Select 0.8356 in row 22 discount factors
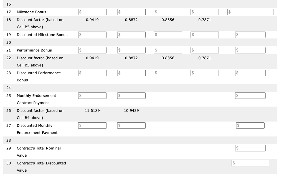Image resolution: width=284 pixels, height=178 pixels. pos(168,58)
